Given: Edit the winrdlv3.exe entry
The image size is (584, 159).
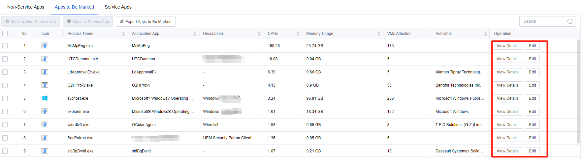Looking at the screenshot, I should point(533,125).
